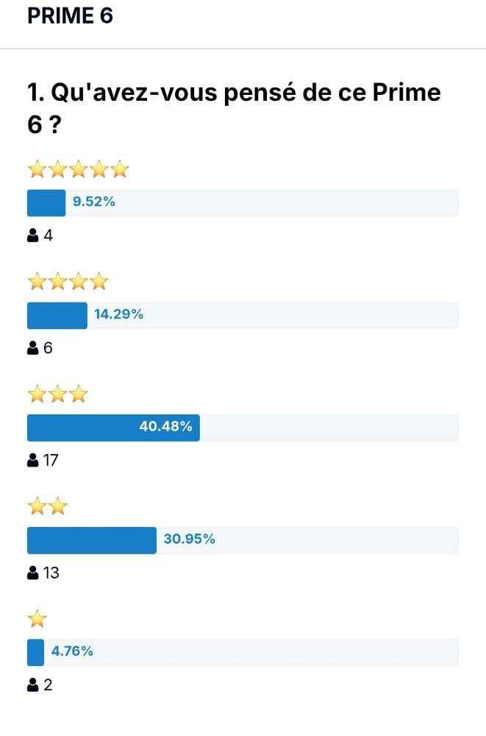
Task: Click the 17 voters count
Action: tap(51, 460)
